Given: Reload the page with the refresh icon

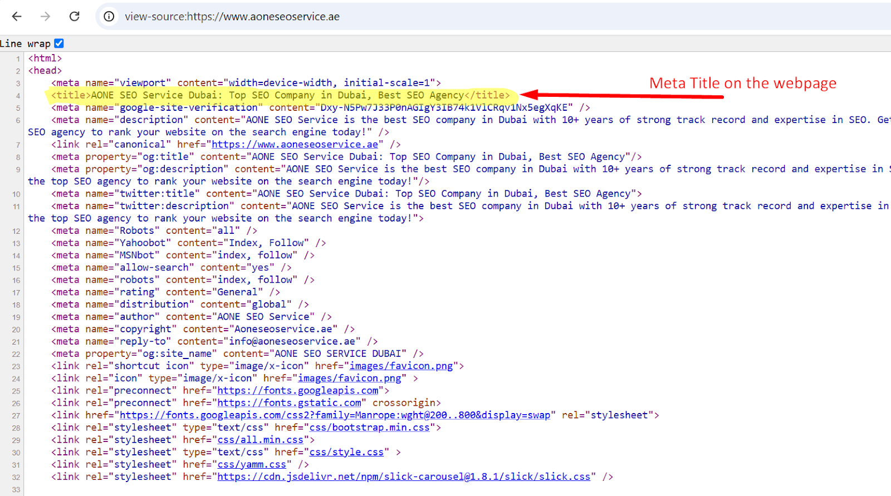Looking at the screenshot, I should pos(74,16).
